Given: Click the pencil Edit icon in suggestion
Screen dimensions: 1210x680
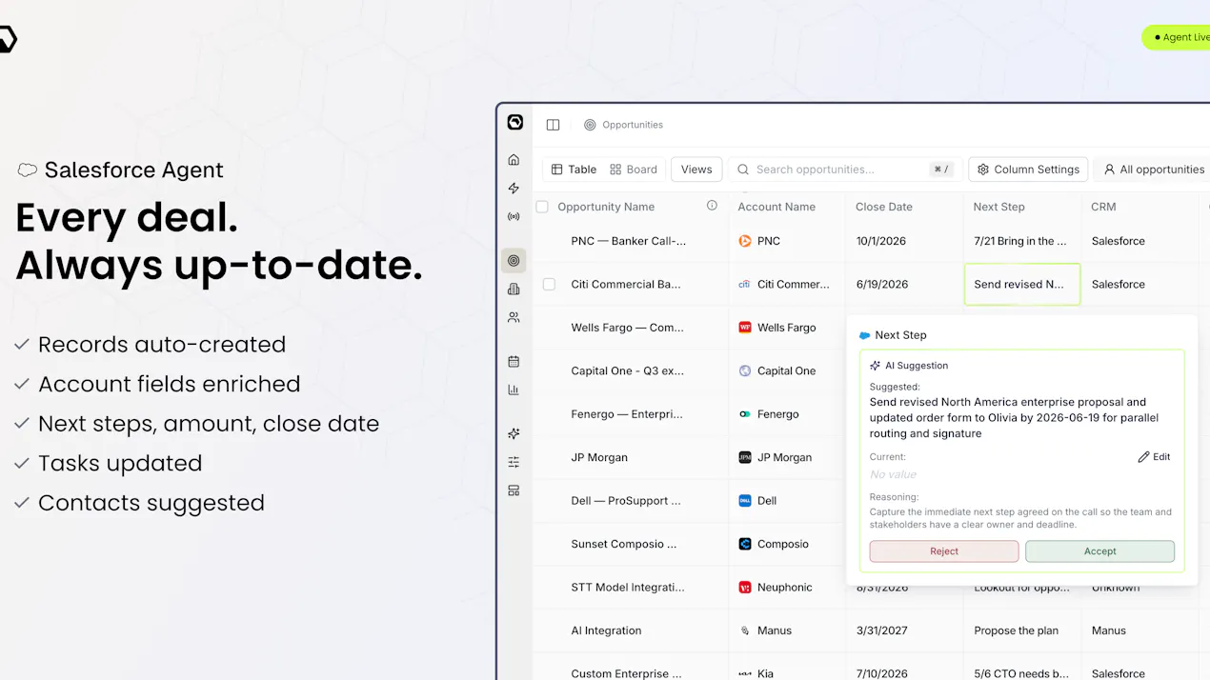Looking at the screenshot, I should pyautogui.click(x=1143, y=457).
